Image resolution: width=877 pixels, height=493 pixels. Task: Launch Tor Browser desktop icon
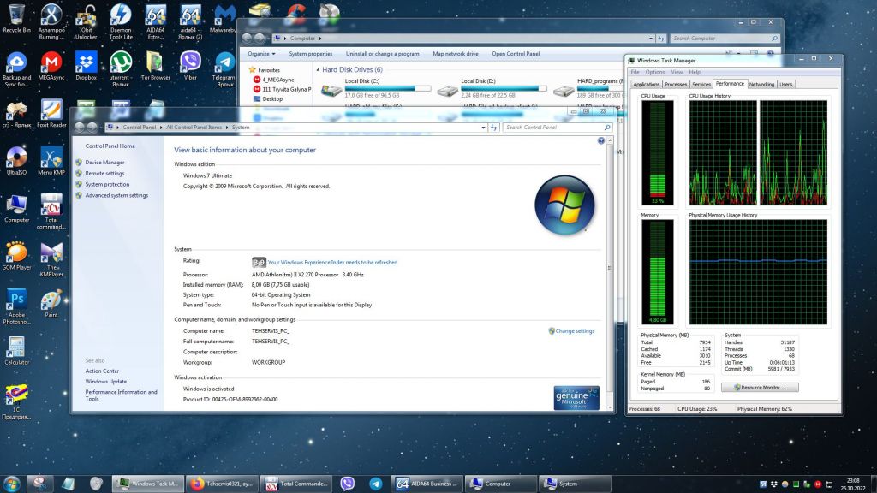click(x=155, y=66)
